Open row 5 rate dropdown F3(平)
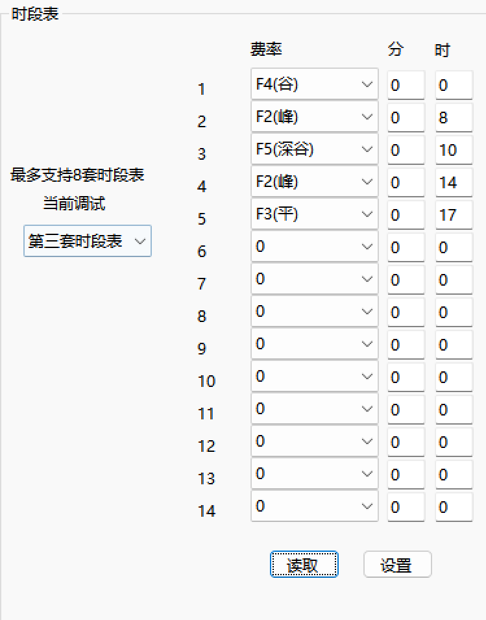486x620 pixels. [314, 214]
